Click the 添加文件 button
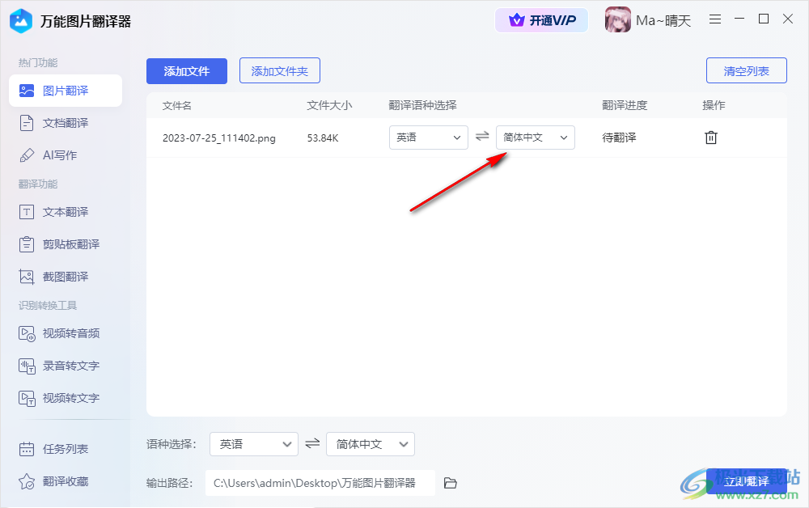Viewport: 809px width, 508px height. point(187,71)
